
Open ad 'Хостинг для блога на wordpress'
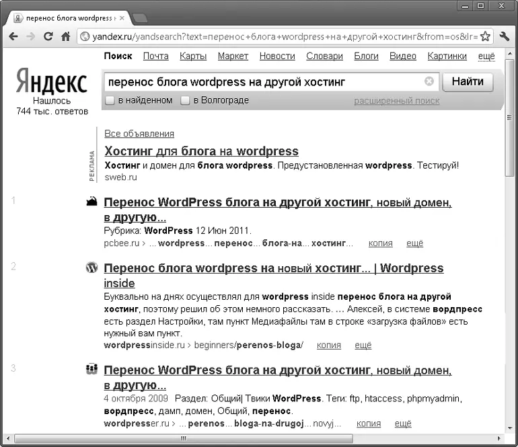pos(201,151)
